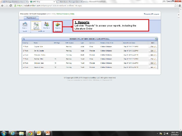Click Edit for Flinstone, Wilma
182x136 pixels.
pyautogui.click(x=153, y=55)
